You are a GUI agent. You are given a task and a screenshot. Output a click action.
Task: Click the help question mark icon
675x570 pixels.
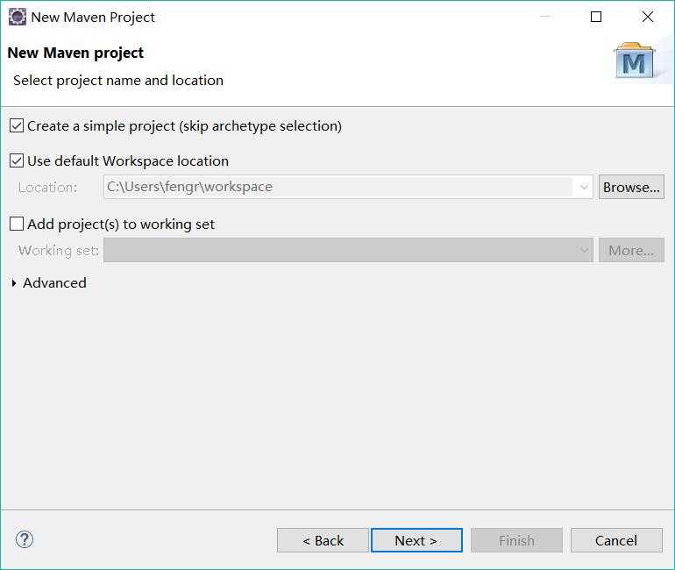(25, 539)
